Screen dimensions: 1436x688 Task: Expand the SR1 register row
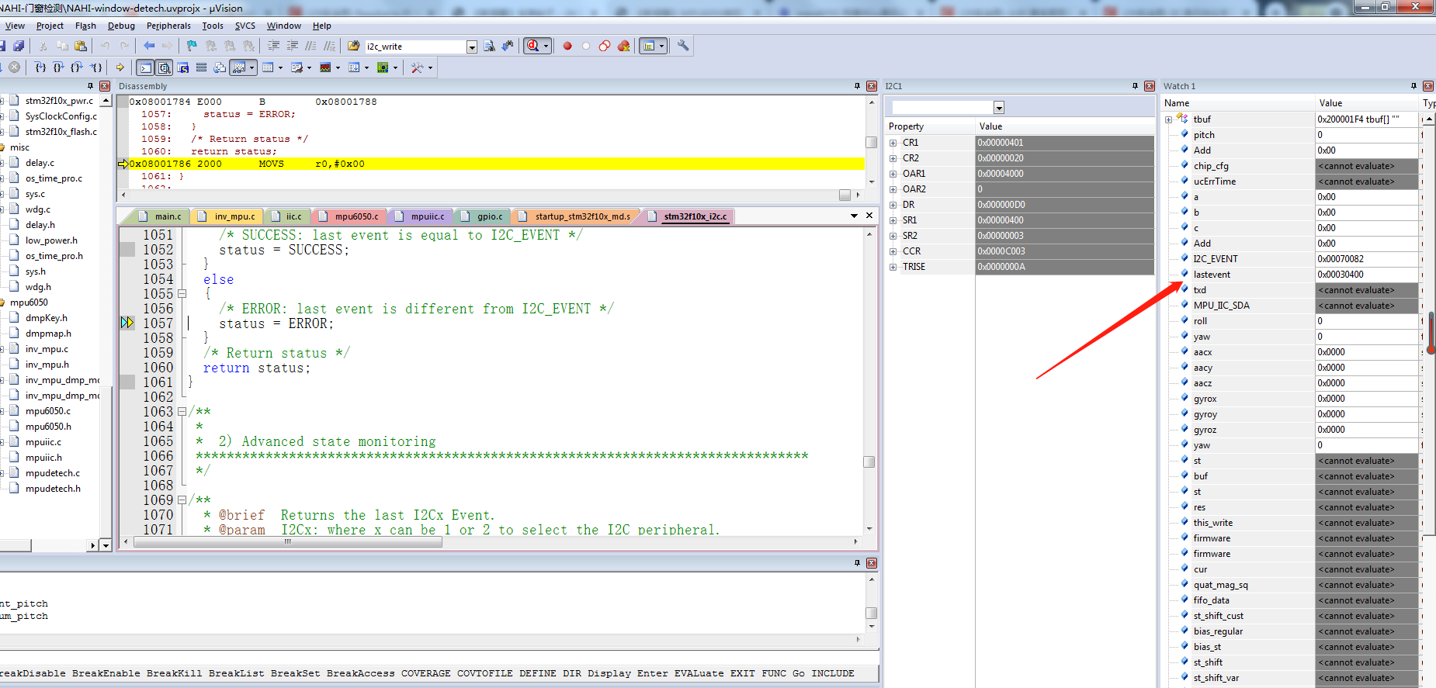pyautogui.click(x=893, y=220)
